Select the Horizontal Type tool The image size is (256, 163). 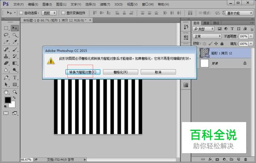15,78
